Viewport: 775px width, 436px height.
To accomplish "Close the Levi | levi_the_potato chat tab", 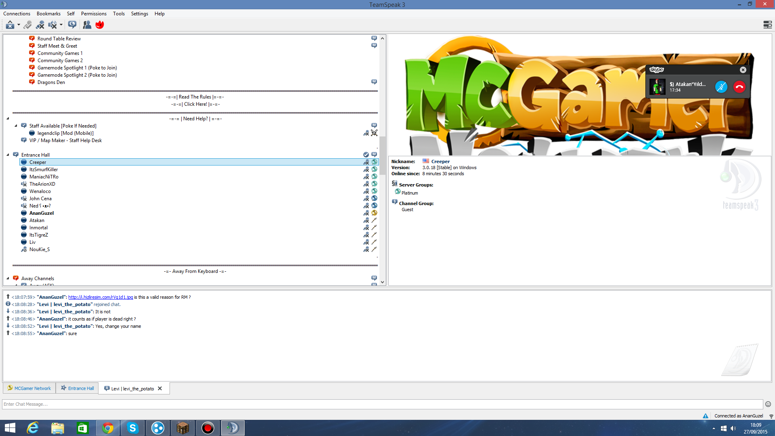I will tap(160, 389).
